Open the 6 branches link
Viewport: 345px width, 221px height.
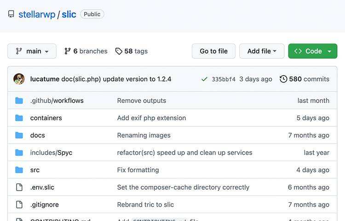[x=86, y=51]
